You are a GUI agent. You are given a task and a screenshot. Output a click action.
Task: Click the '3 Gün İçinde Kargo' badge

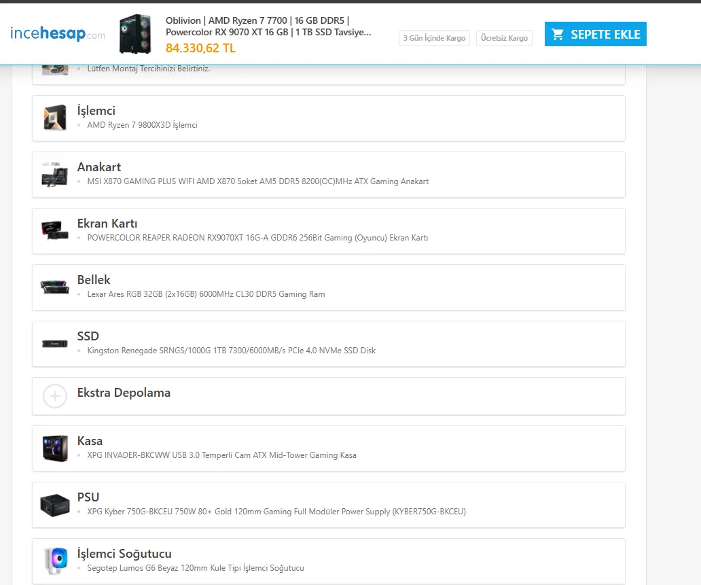434,38
